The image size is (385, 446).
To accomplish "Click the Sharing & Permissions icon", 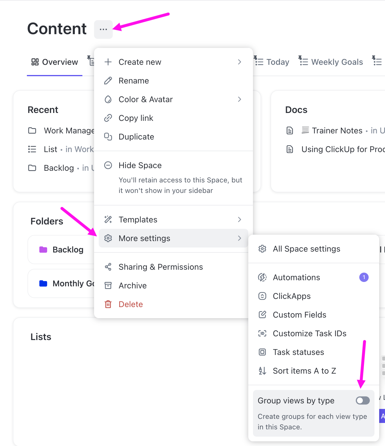I will tap(108, 267).
